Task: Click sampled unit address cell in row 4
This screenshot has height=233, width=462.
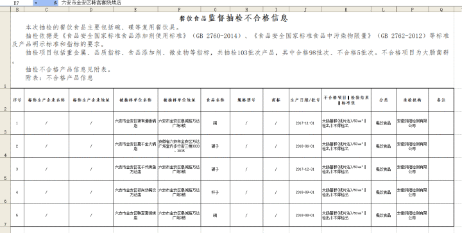Action: point(180,146)
